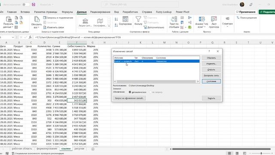
Task: Click the purple save icon in title bar
Action: pos(34,5)
